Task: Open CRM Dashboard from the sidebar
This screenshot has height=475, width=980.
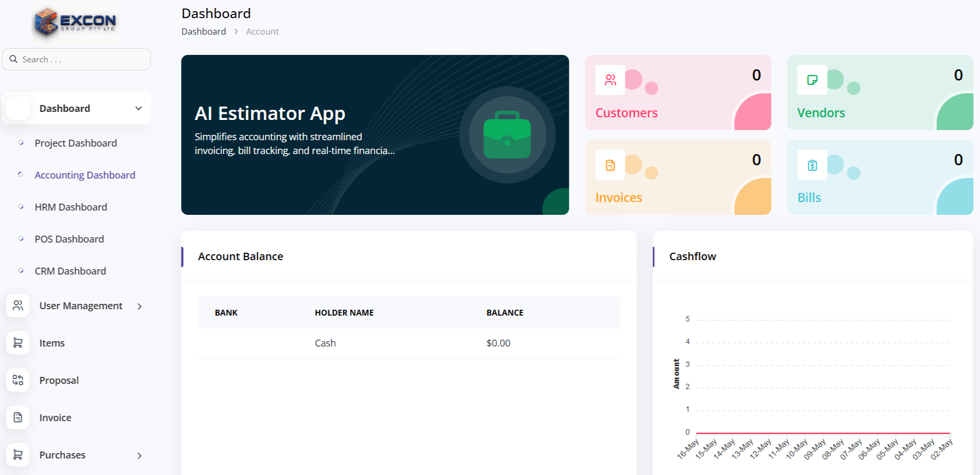Action: point(70,271)
